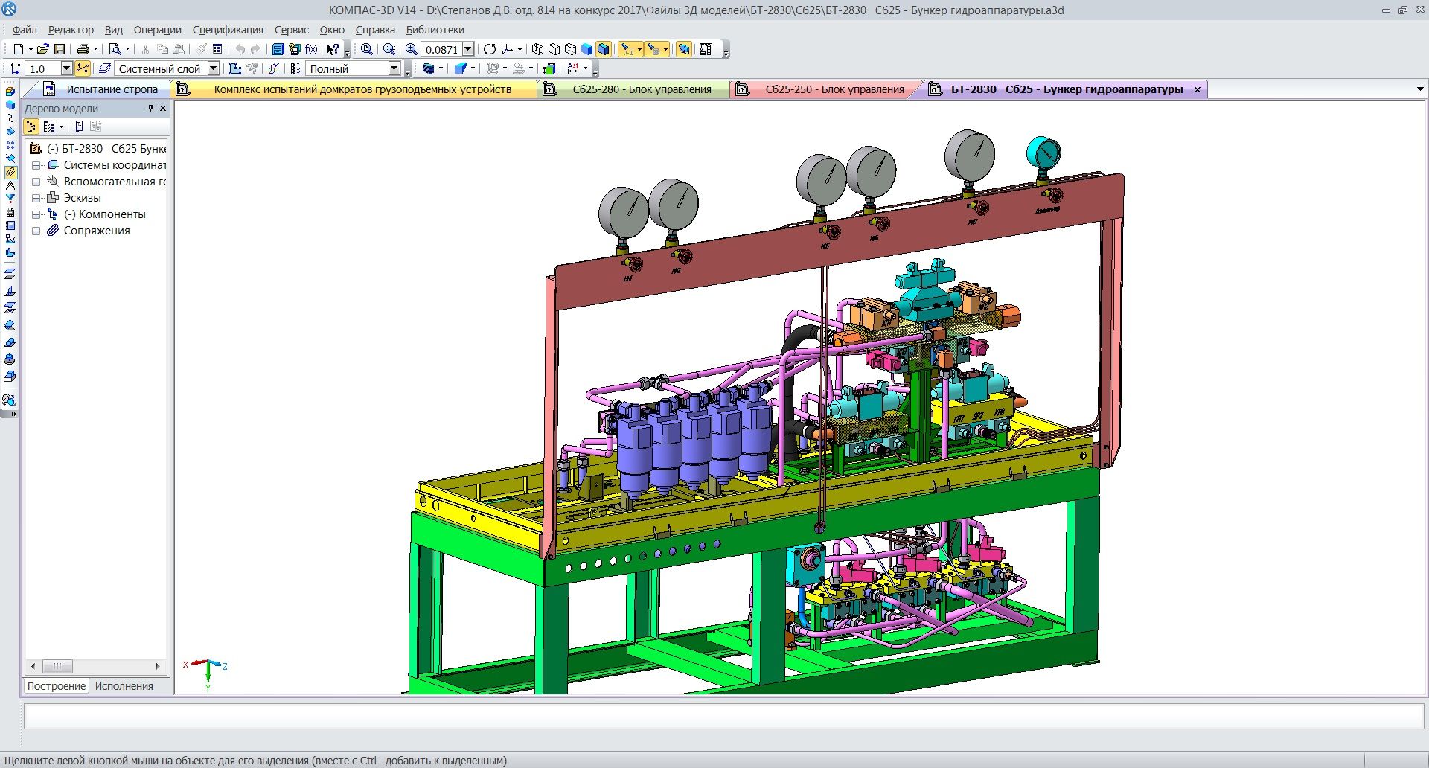Select the Mates (paperclip) panel in left toolbar
Image resolution: width=1429 pixels, height=768 pixels.
10,172
